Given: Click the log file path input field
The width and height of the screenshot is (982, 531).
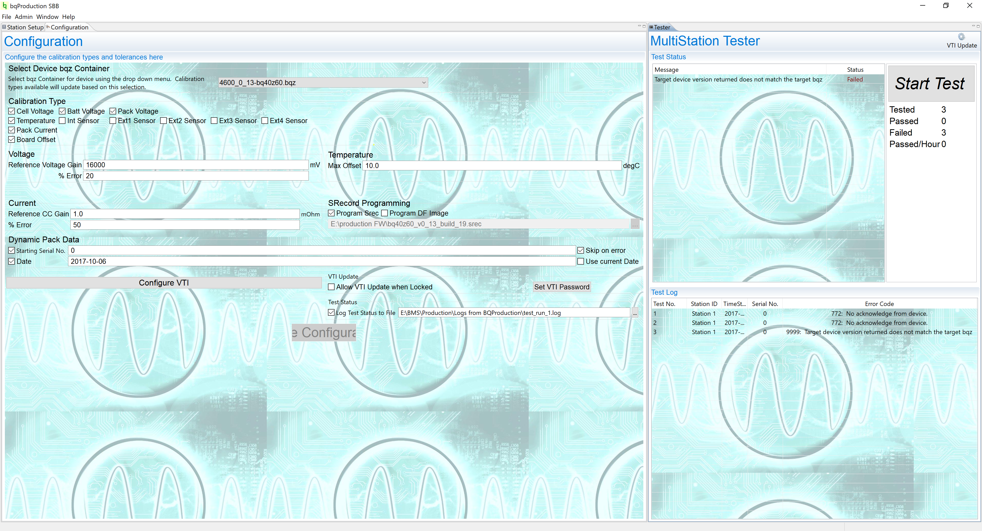Looking at the screenshot, I should [x=514, y=313].
